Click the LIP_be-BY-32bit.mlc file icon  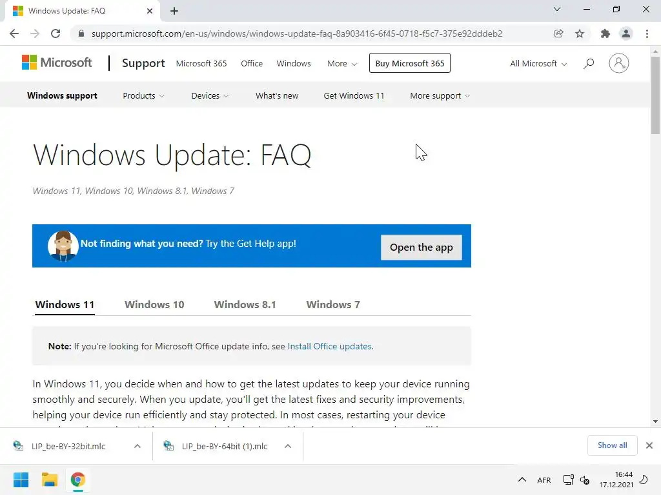(18, 446)
